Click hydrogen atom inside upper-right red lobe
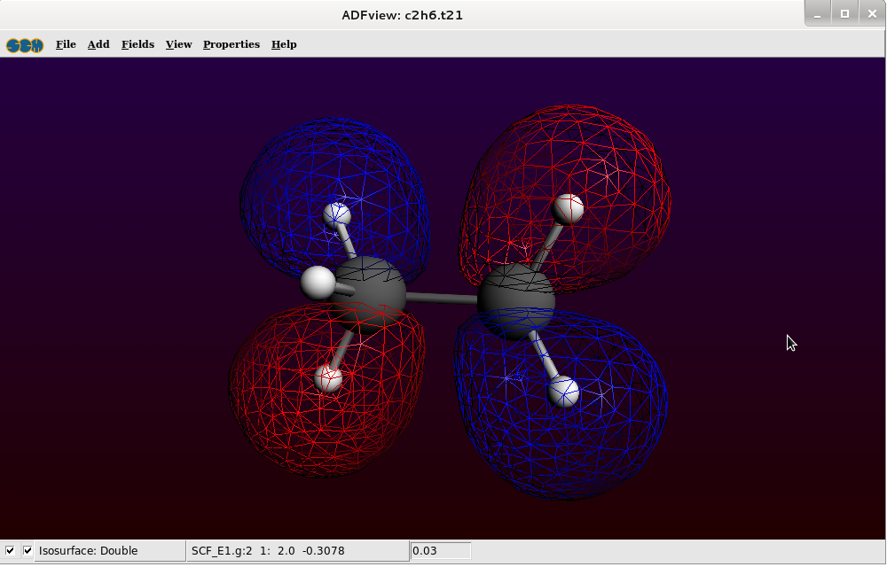Image resolution: width=887 pixels, height=567 pixels. tap(568, 209)
